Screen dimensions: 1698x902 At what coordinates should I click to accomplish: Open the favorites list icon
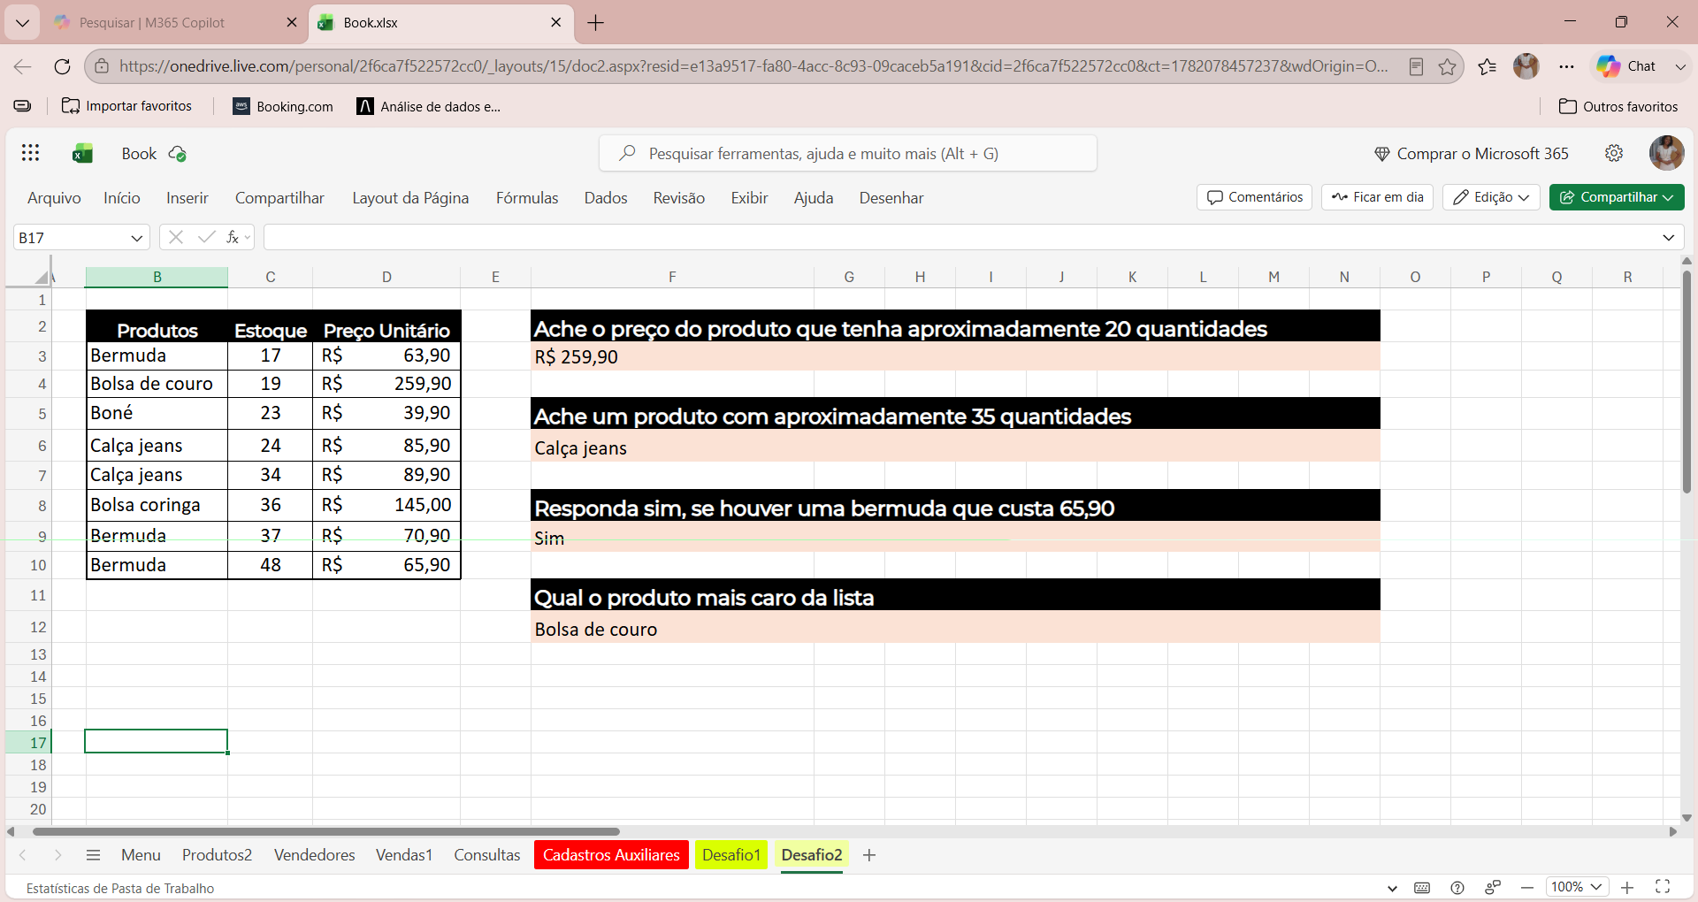(1488, 66)
